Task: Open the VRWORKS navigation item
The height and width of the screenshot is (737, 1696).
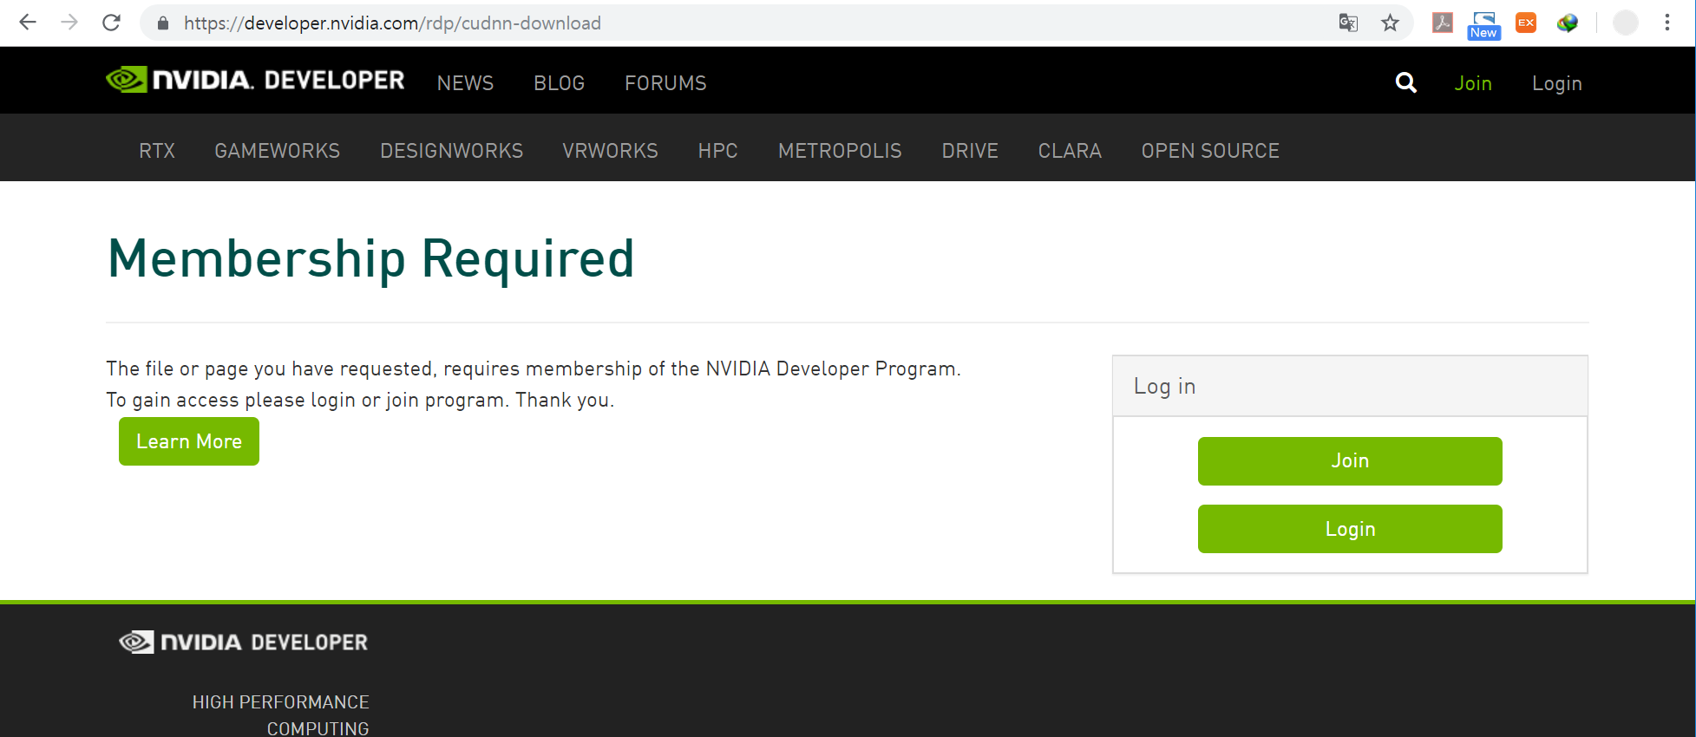Action: point(611,151)
